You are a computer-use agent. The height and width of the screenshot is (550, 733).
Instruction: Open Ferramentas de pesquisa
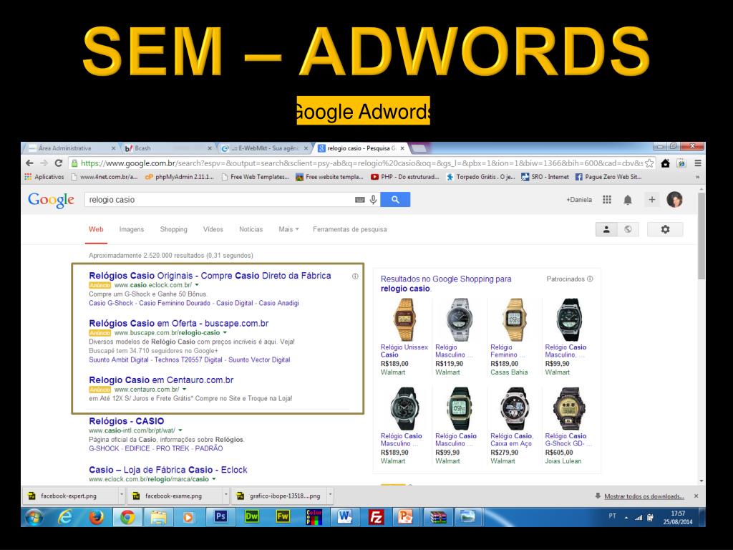tap(349, 229)
